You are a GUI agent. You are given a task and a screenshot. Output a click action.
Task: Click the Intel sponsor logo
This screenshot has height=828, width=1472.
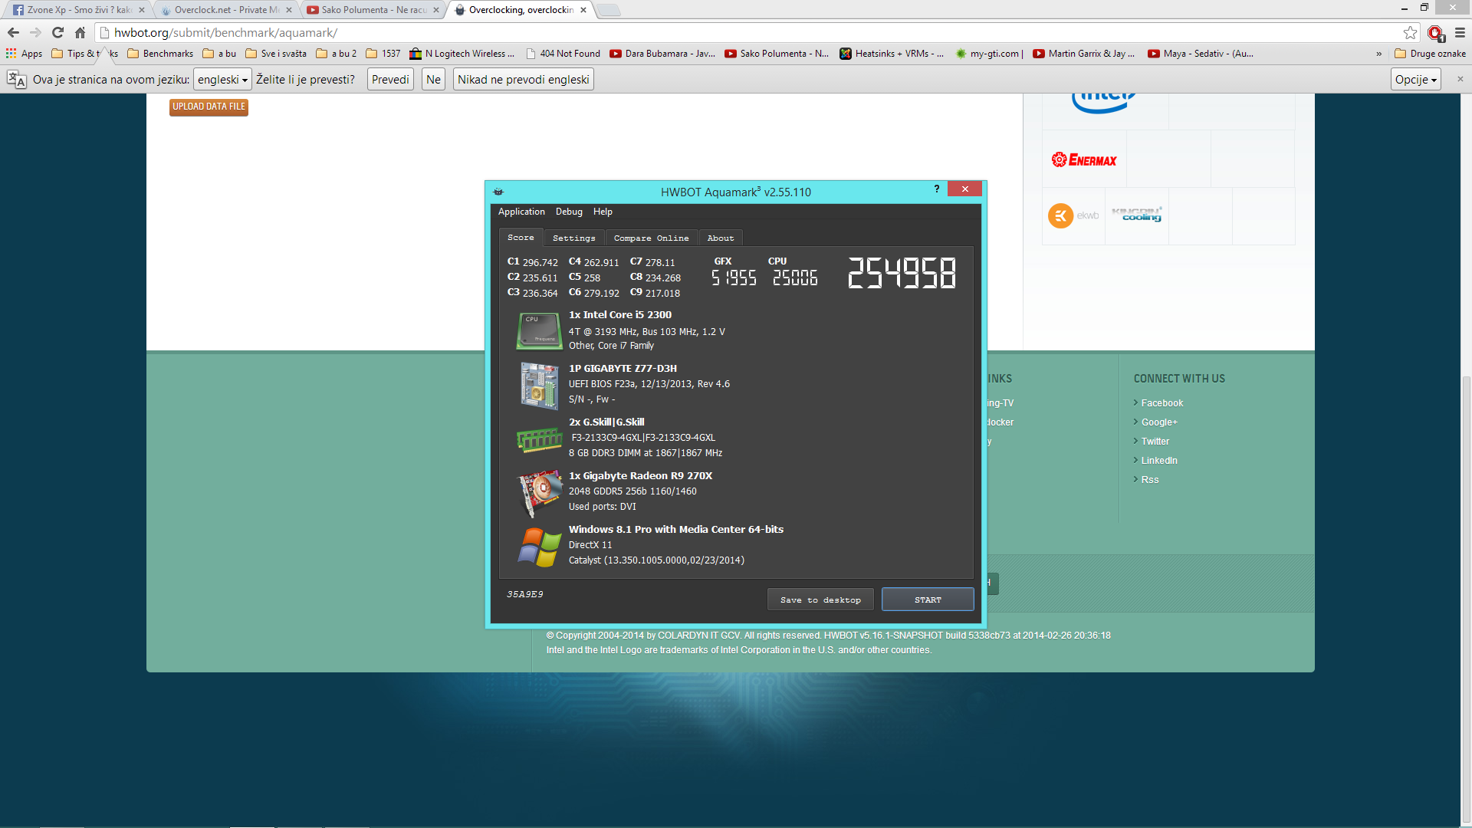tap(1104, 103)
